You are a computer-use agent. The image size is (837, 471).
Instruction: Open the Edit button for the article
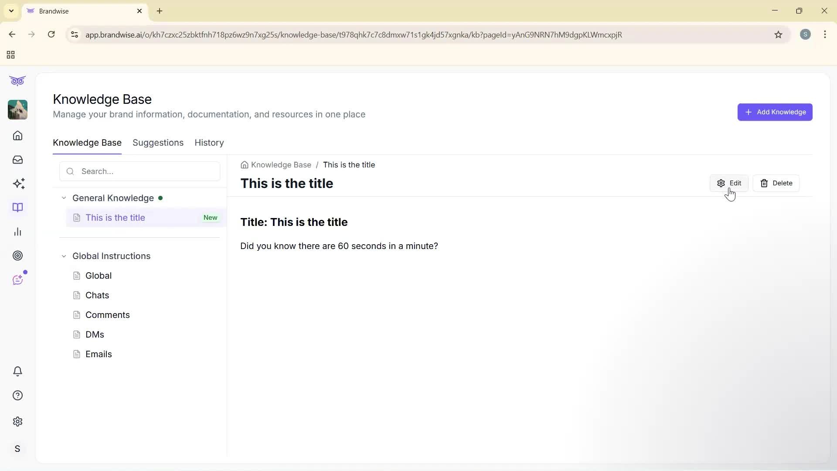(x=729, y=183)
